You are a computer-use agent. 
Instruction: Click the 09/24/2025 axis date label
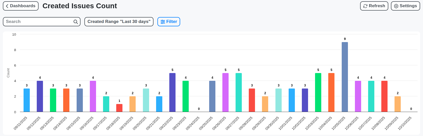pyautogui.click(x=193, y=123)
